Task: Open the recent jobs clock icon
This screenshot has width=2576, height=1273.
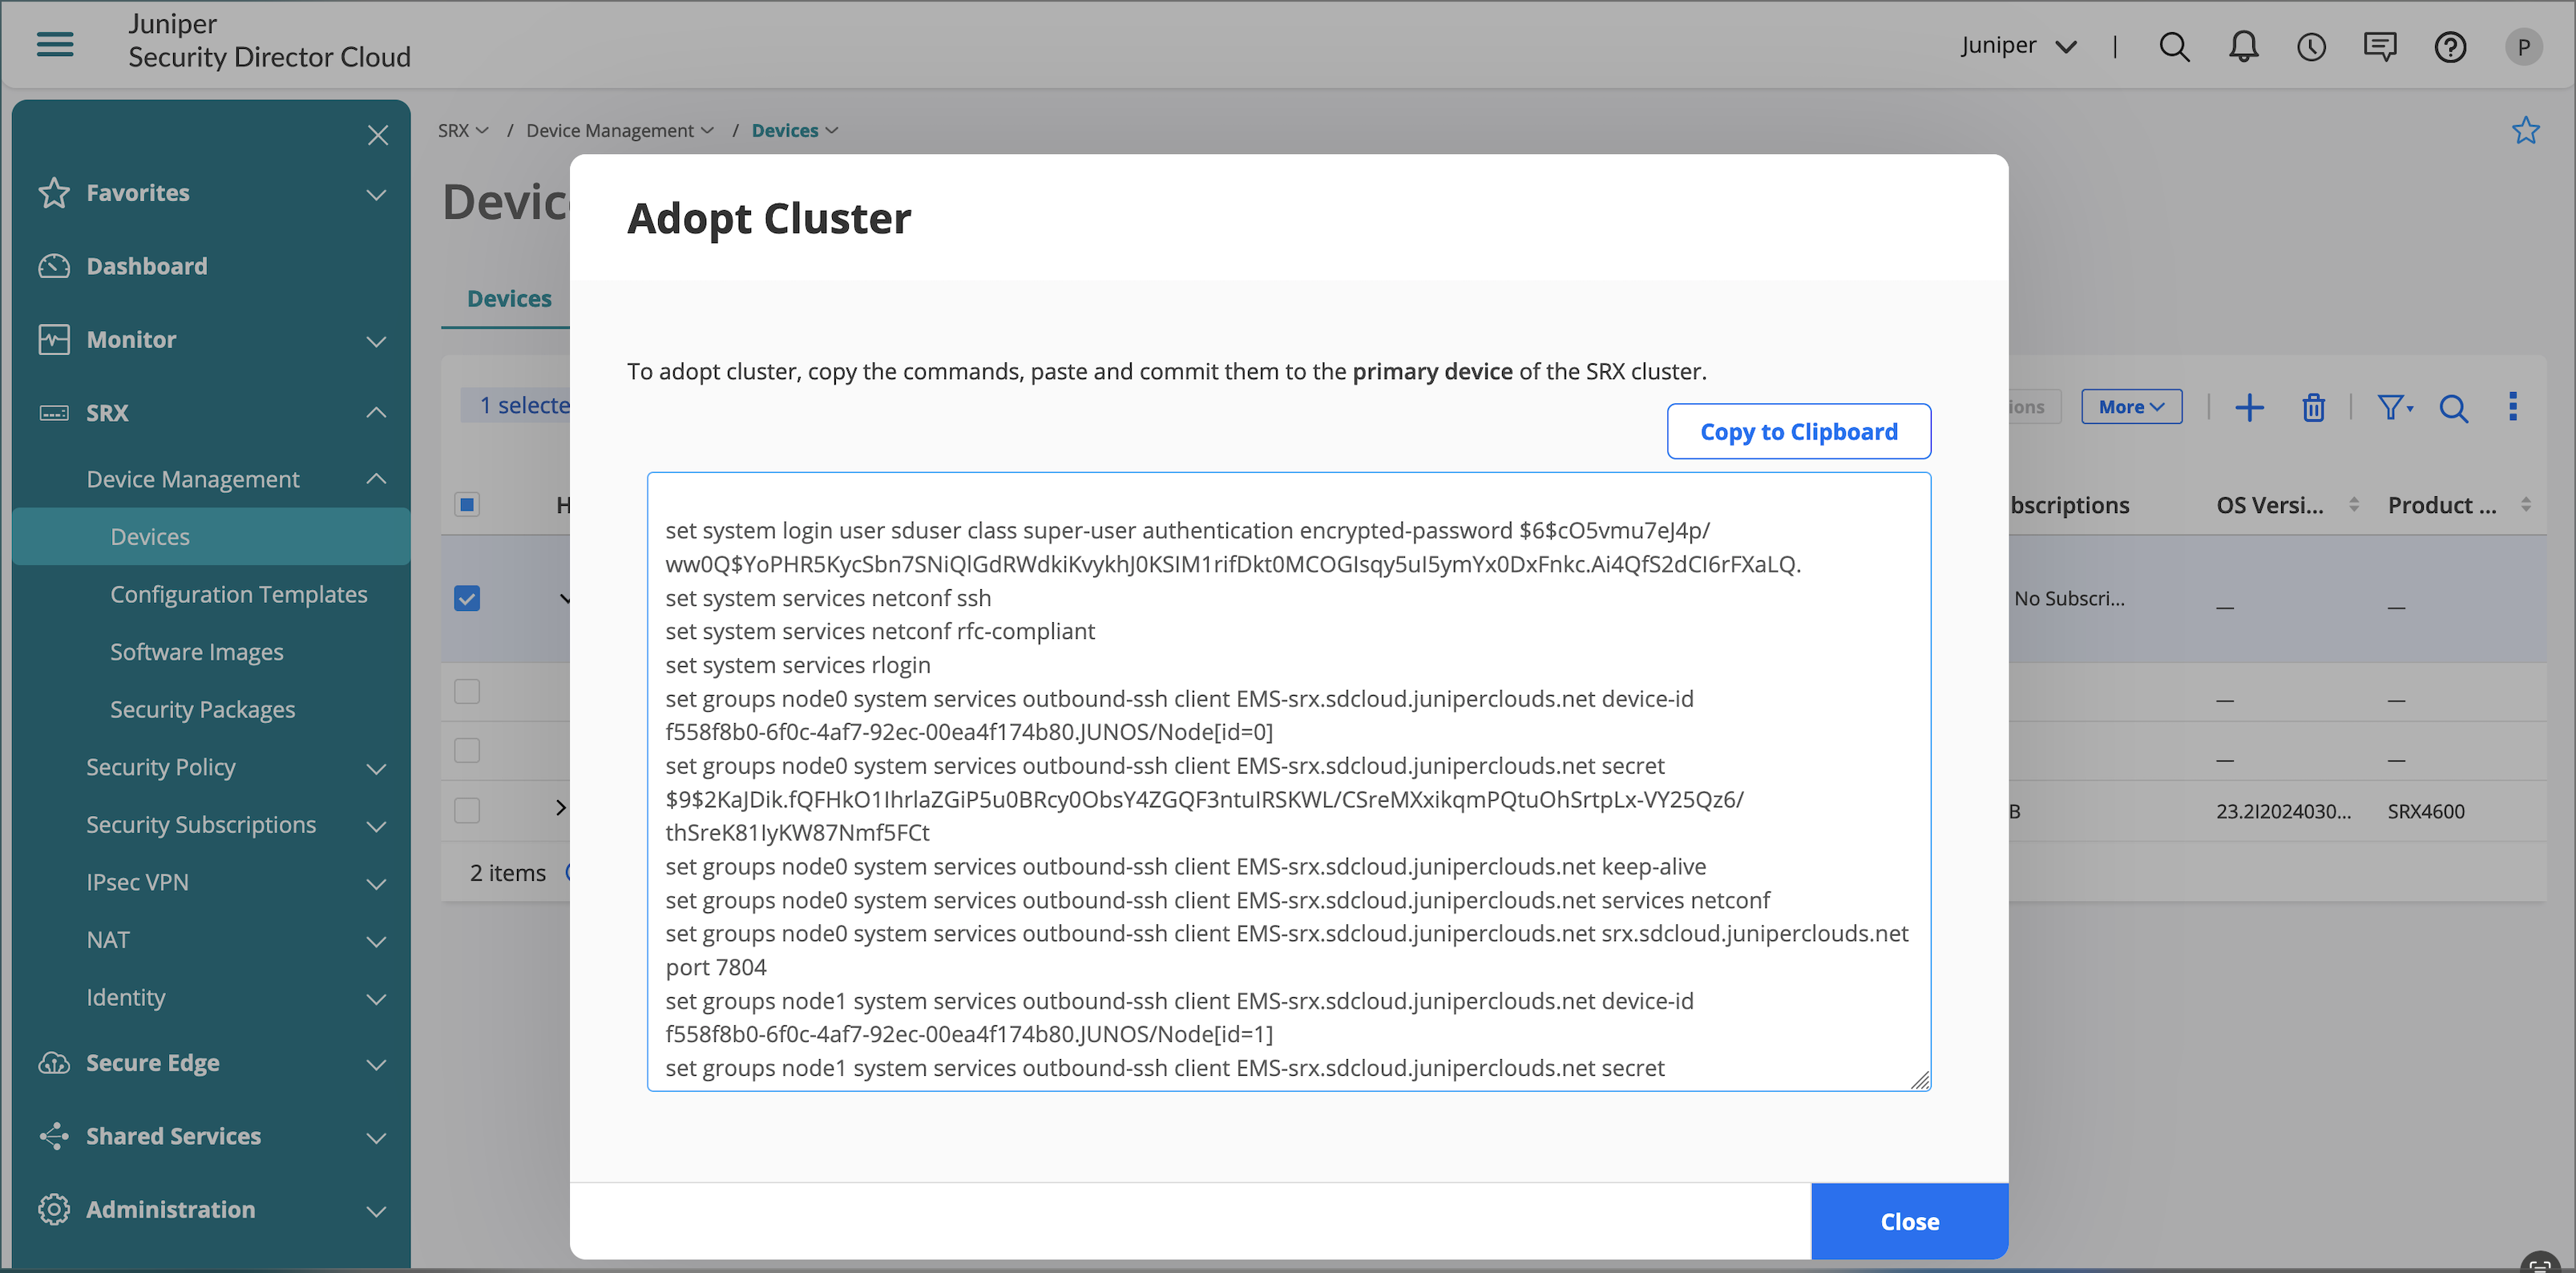Action: [2311, 47]
